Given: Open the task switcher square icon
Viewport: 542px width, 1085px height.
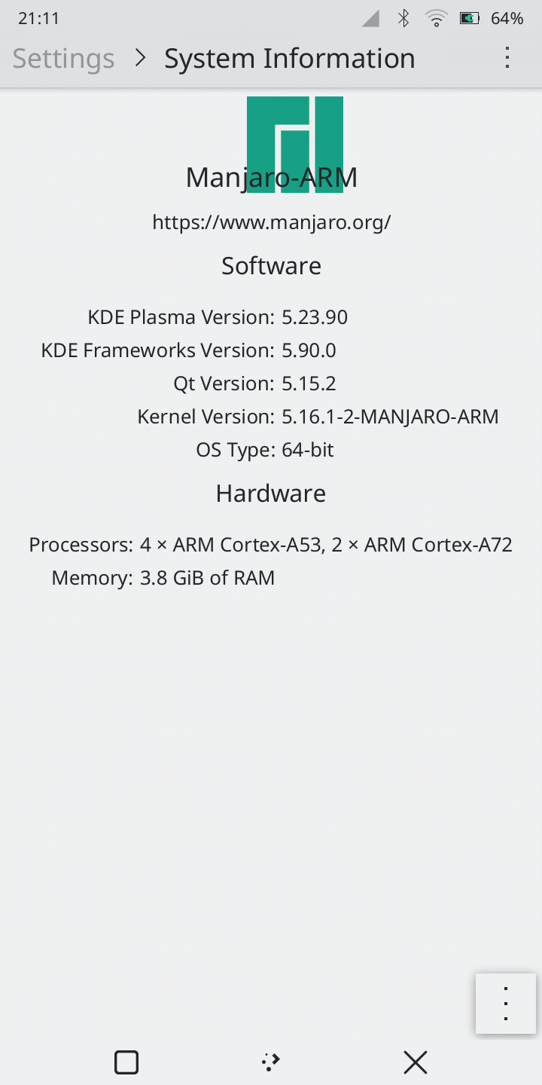Looking at the screenshot, I should [126, 1062].
